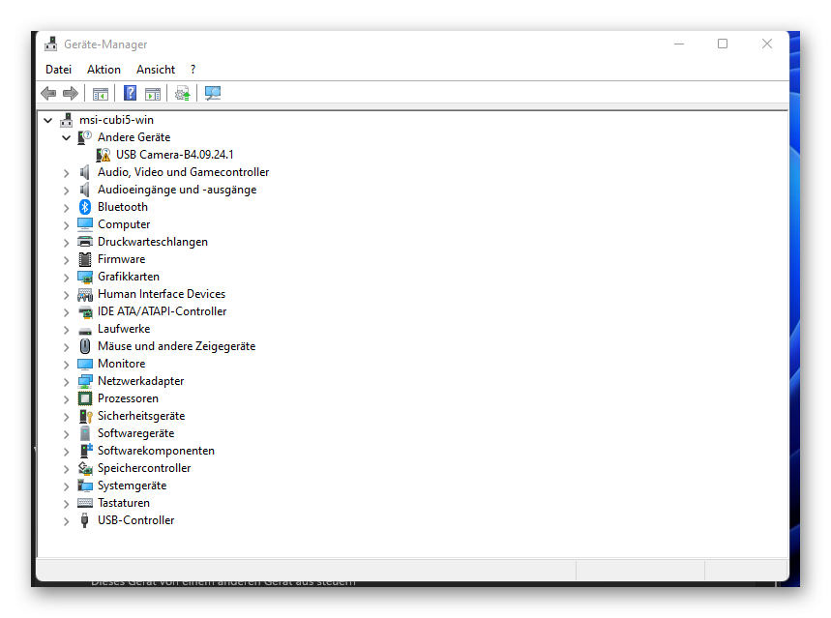The image size is (831, 618).
Task: Expand the Systemgeräte category
Action: point(66,486)
